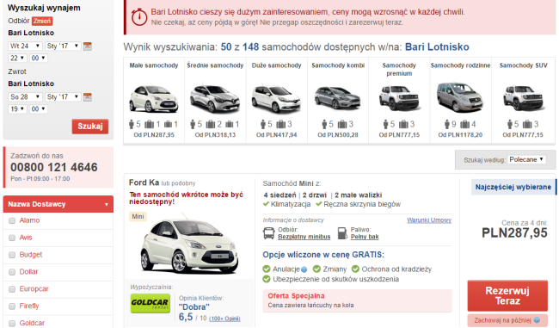Open the pickup month dropdown Sty '17
Screen dimensions: 559x328
point(63,46)
